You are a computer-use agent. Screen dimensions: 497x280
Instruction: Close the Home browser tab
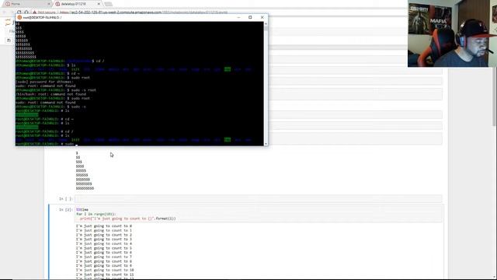(x=49, y=4)
